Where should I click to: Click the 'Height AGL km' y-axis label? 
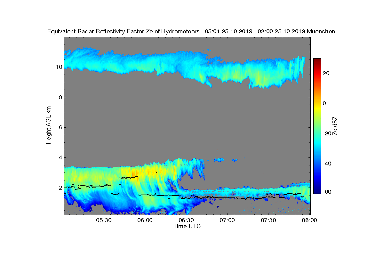tap(49, 125)
